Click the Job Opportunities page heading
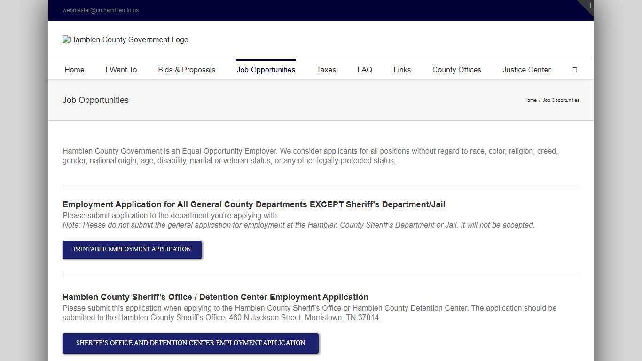This screenshot has height=361, width=642. (95, 100)
